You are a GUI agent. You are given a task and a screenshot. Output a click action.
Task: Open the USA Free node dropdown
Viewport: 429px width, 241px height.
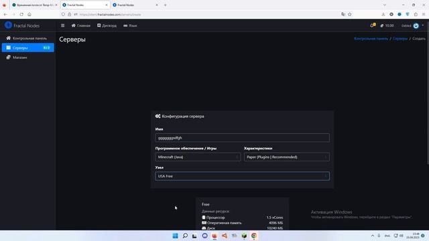(242, 176)
